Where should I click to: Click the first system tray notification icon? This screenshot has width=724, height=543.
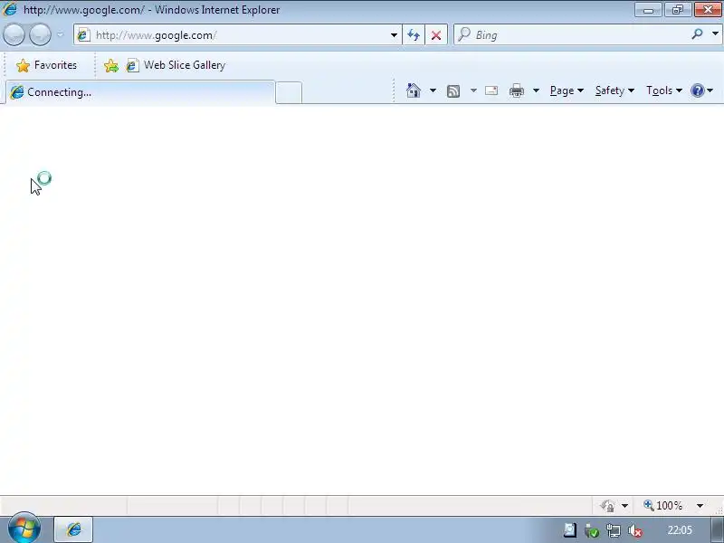tap(570, 530)
